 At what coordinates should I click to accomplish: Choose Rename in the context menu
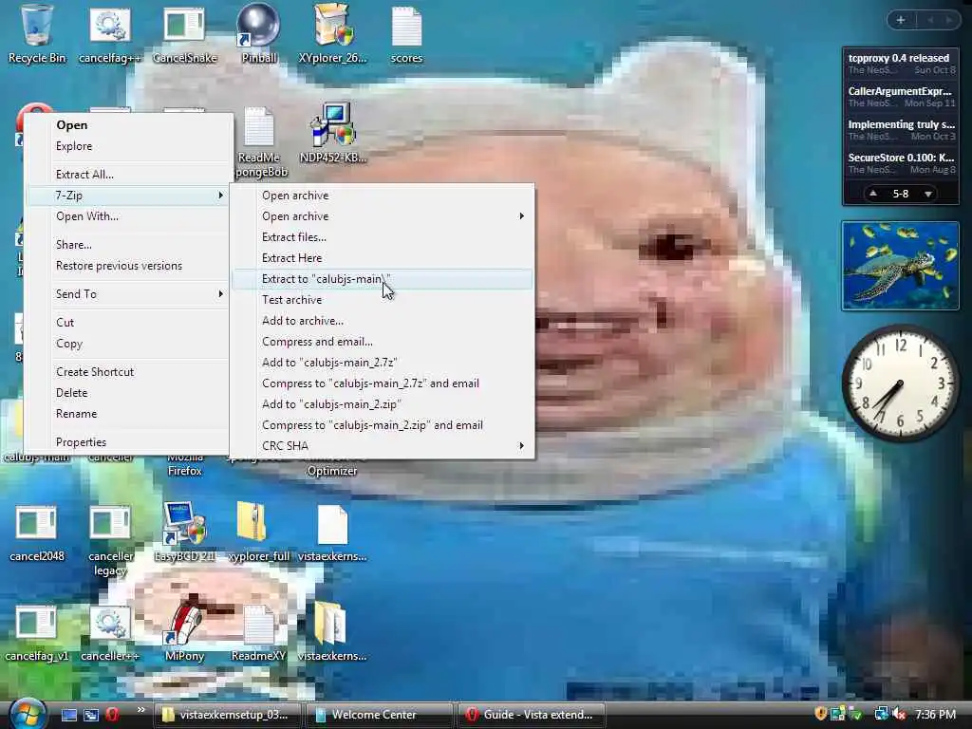coord(128,414)
